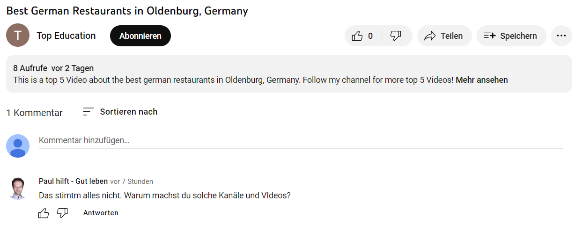Click the 'vor 7 Stunden' comment timestamp
575x225 pixels.
[132, 181]
